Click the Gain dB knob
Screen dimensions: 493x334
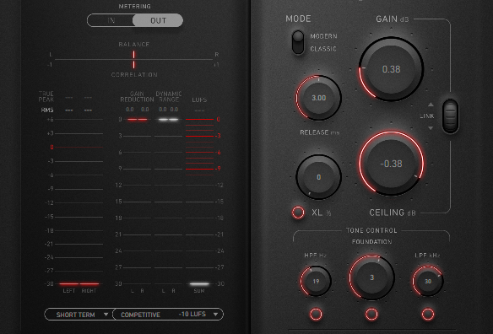click(391, 69)
